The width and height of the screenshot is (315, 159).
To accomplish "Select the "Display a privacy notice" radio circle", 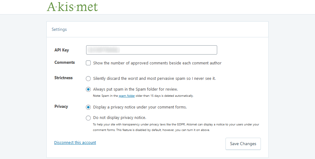I will point(88,107).
